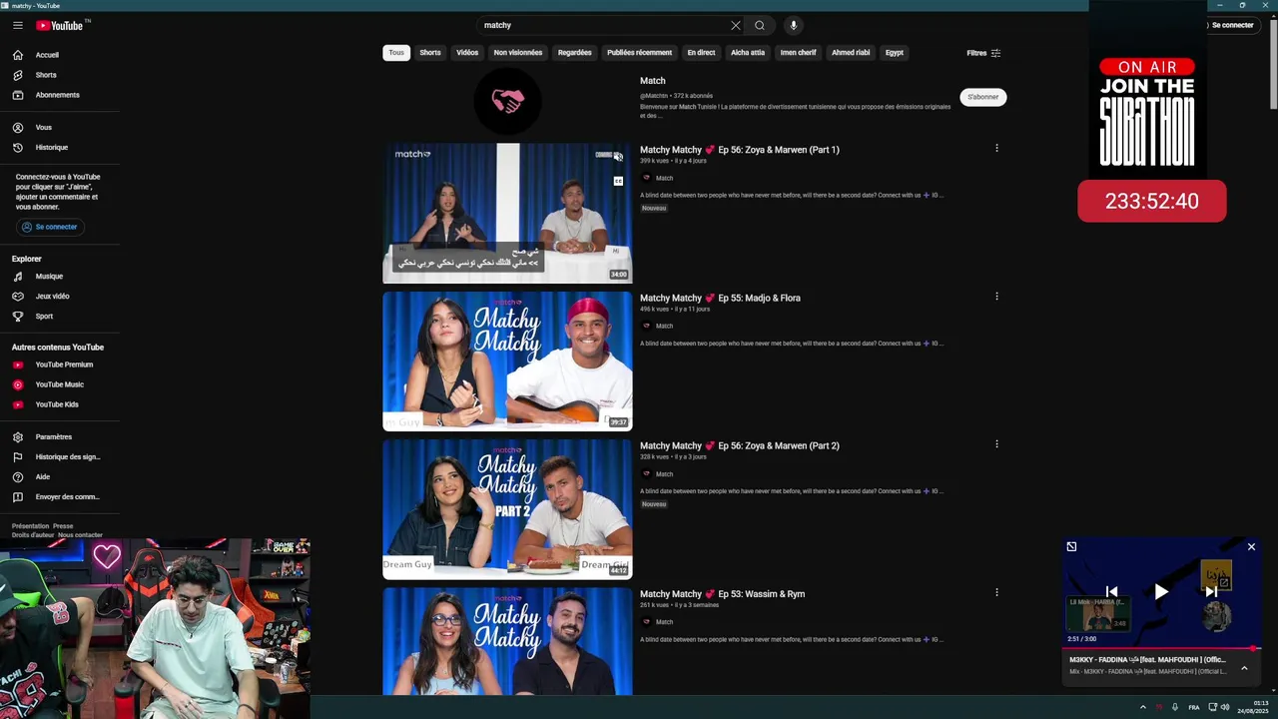Open the taskbar clock and date
Image resolution: width=1278 pixels, height=719 pixels.
1254,707
